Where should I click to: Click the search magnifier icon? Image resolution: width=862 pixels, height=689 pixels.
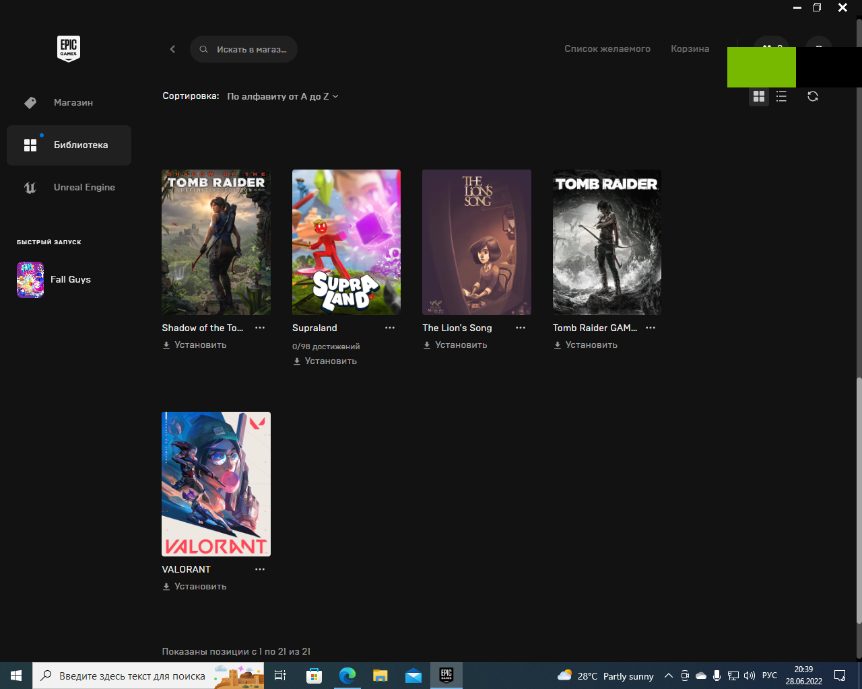click(203, 49)
